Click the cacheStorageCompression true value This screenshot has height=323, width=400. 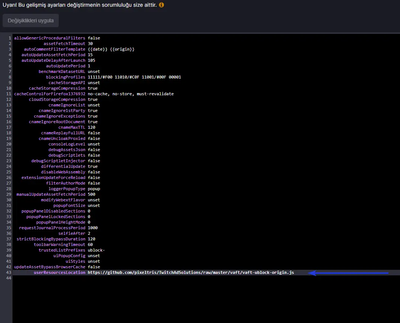pyautogui.click(x=93, y=88)
